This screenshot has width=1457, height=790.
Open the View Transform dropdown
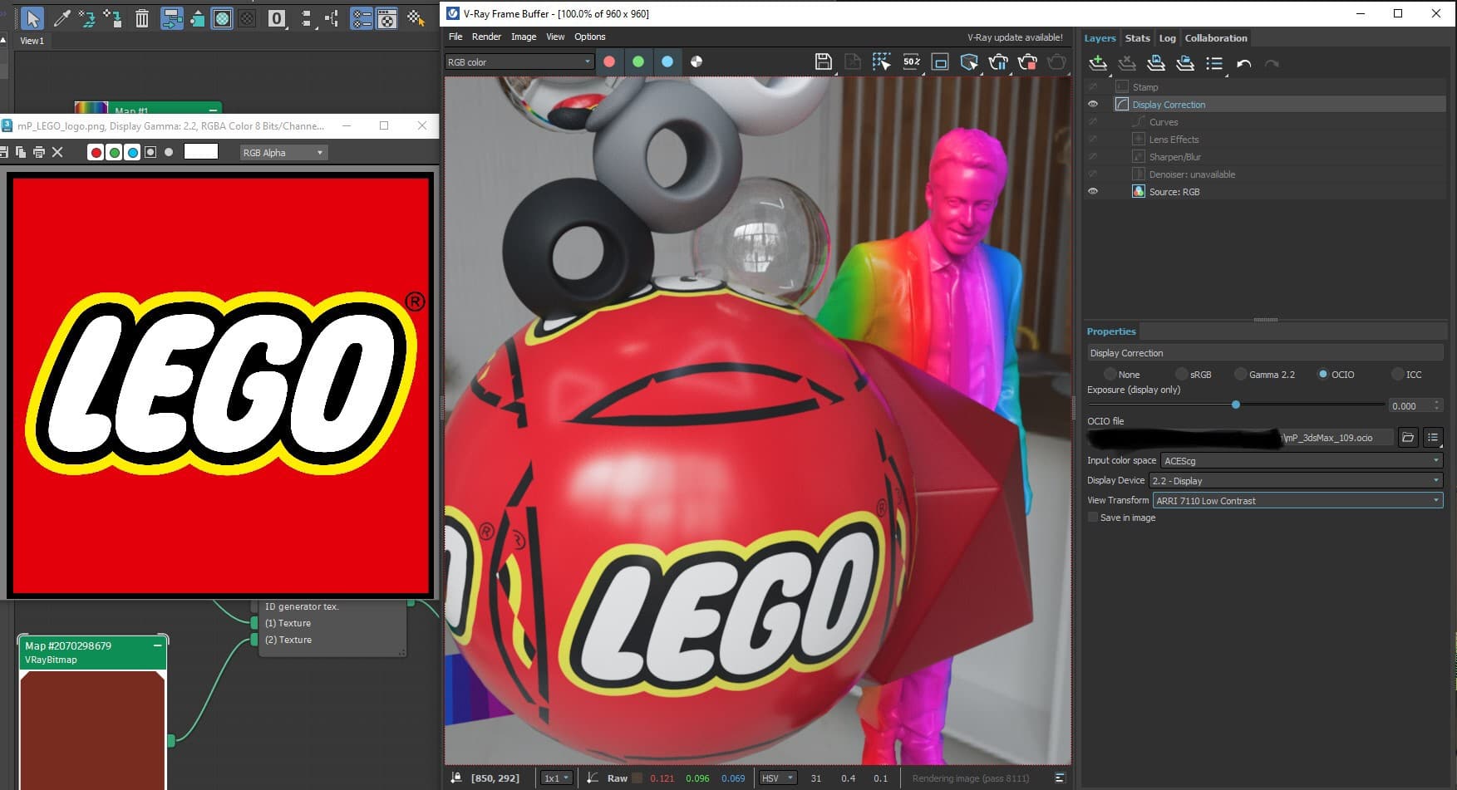pos(1297,501)
